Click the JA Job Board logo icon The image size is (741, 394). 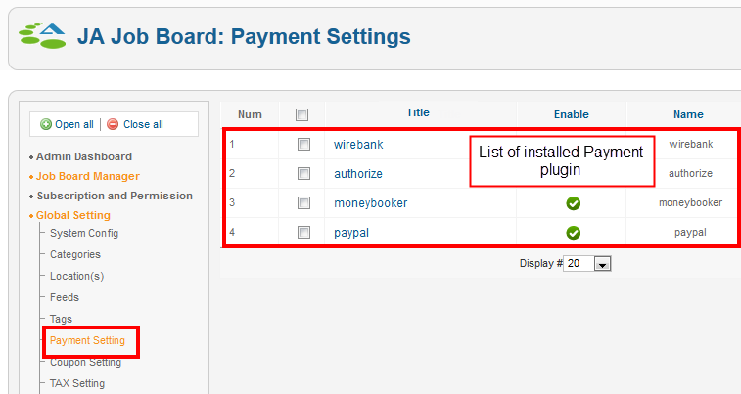pos(42,36)
